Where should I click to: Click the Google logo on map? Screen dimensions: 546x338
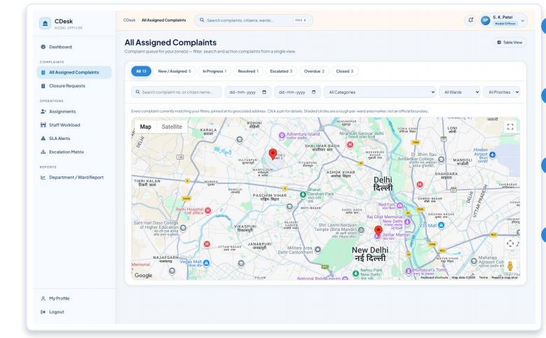[144, 276]
